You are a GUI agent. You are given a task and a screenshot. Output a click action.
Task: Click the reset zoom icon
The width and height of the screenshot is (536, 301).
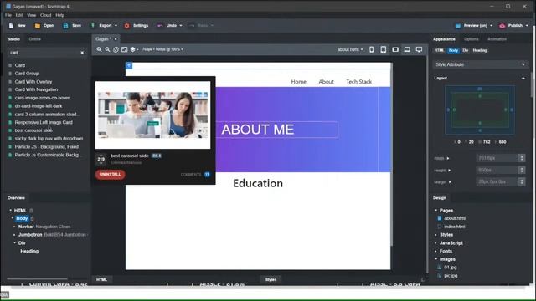click(x=116, y=49)
